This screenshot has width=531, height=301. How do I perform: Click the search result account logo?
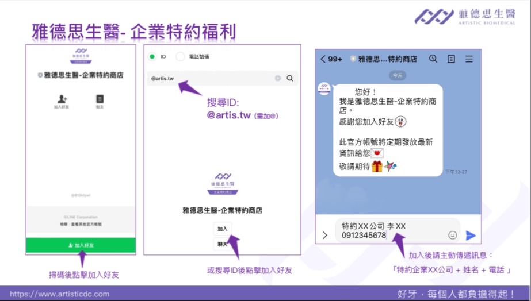[x=223, y=184]
